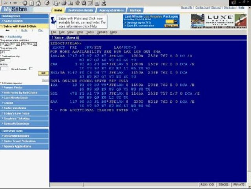Click in the Airline input field
This screenshot has width=251, height=189.
point(4,69)
